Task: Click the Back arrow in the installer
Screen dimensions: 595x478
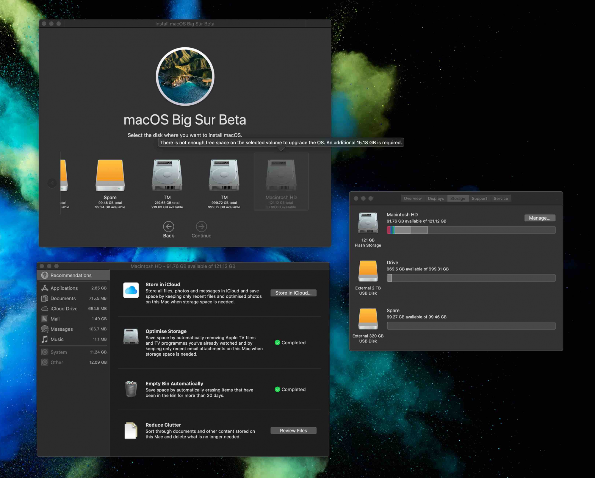Action: coord(168,226)
